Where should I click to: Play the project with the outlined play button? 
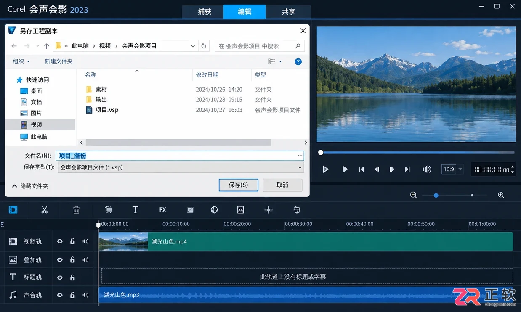pyautogui.click(x=325, y=169)
